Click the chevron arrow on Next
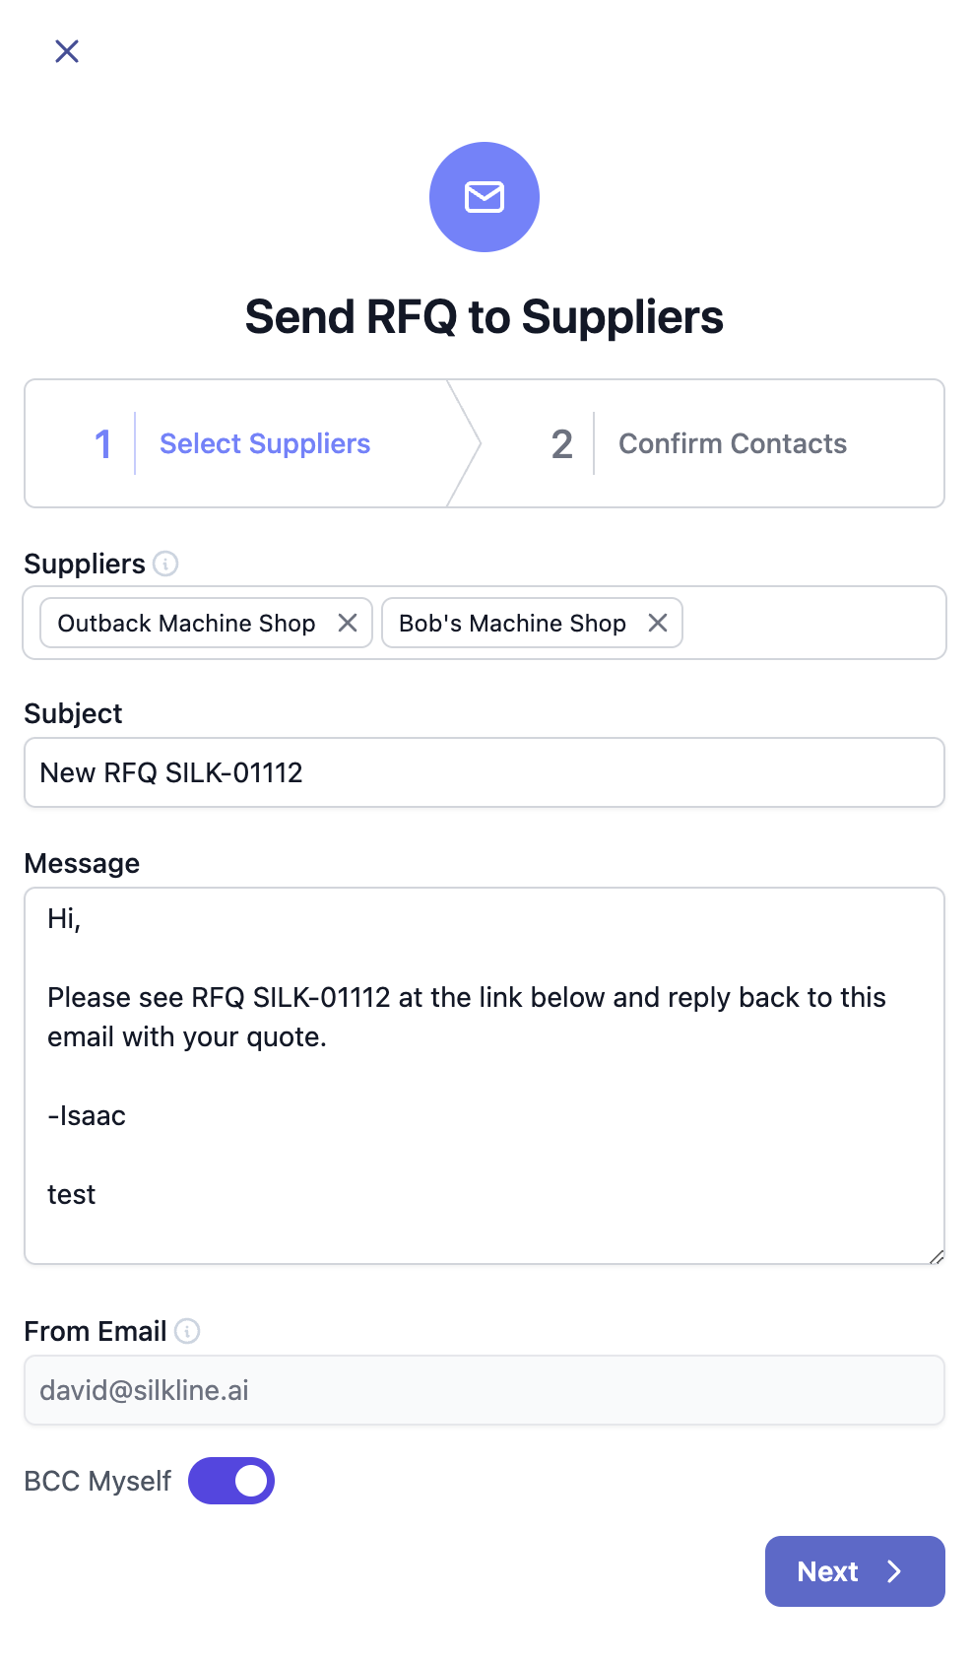This screenshot has width=971, height=1663. (894, 1571)
